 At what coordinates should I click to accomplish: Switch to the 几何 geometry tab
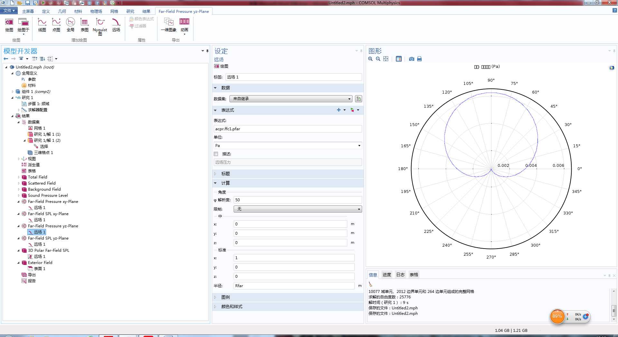tap(62, 11)
